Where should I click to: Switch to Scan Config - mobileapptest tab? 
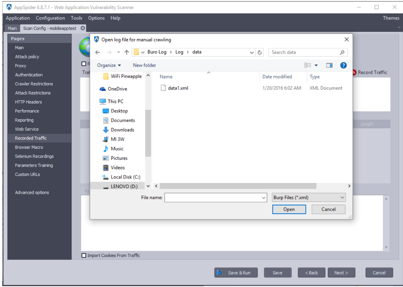pyautogui.click(x=50, y=28)
